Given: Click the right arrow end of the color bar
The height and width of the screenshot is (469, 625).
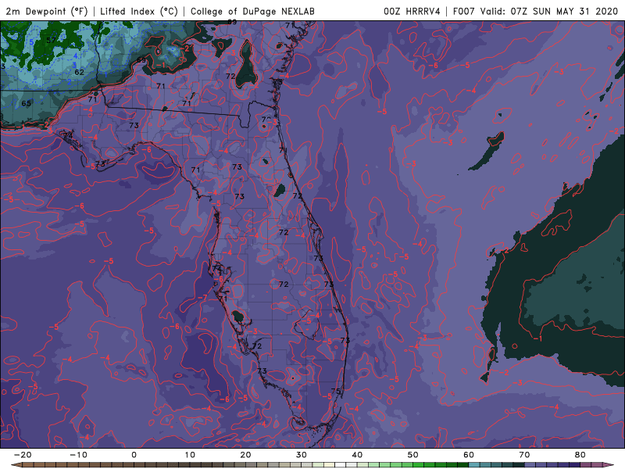Looking at the screenshot, I should pos(608,465).
